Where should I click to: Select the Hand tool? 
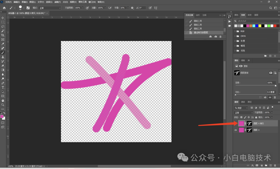[3, 101]
